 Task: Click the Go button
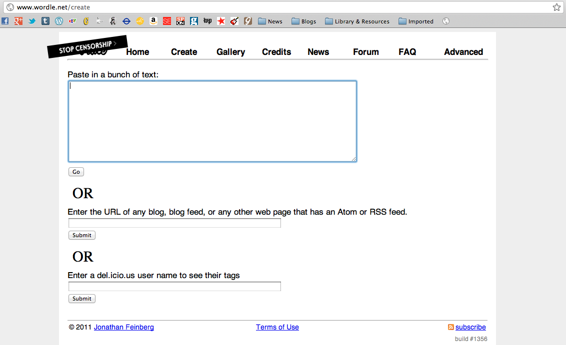pyautogui.click(x=76, y=172)
